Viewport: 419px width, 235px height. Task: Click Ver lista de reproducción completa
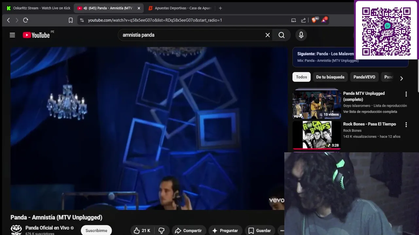click(370, 112)
